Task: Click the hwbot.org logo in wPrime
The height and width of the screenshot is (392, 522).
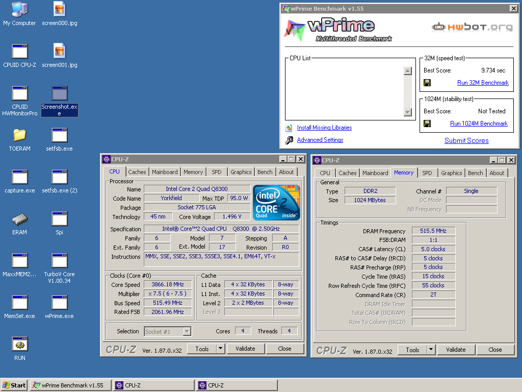Action: click(x=473, y=27)
